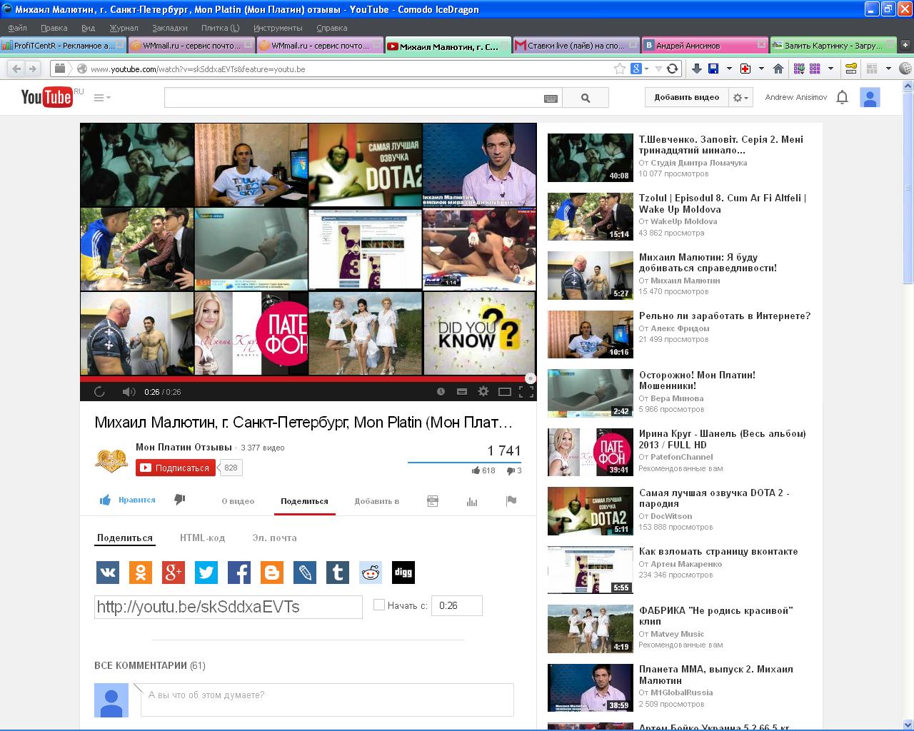Open YouTube guide menu icon
This screenshot has height=731, width=914.
(102, 98)
